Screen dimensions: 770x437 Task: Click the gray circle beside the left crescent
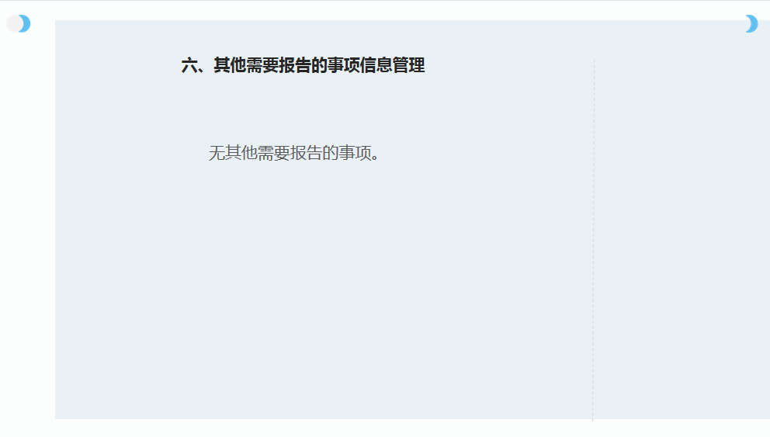tap(14, 23)
